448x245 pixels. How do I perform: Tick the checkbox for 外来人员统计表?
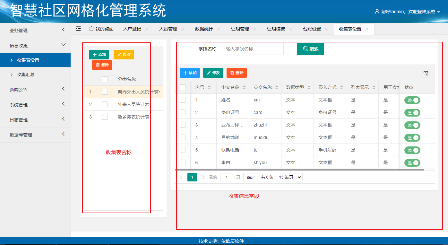click(105, 104)
